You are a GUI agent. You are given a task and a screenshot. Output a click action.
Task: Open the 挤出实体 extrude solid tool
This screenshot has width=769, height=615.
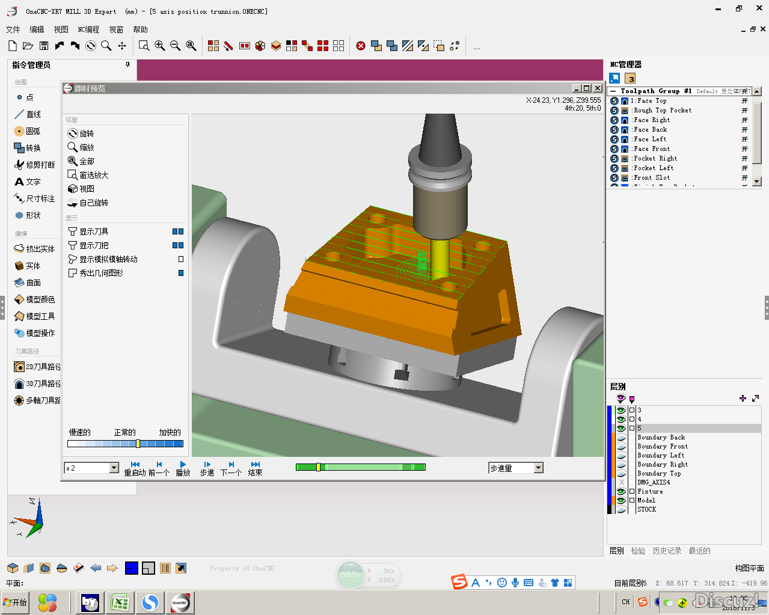click(x=34, y=248)
